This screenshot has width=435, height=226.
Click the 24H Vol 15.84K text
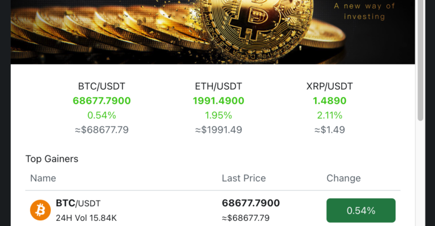click(86, 218)
